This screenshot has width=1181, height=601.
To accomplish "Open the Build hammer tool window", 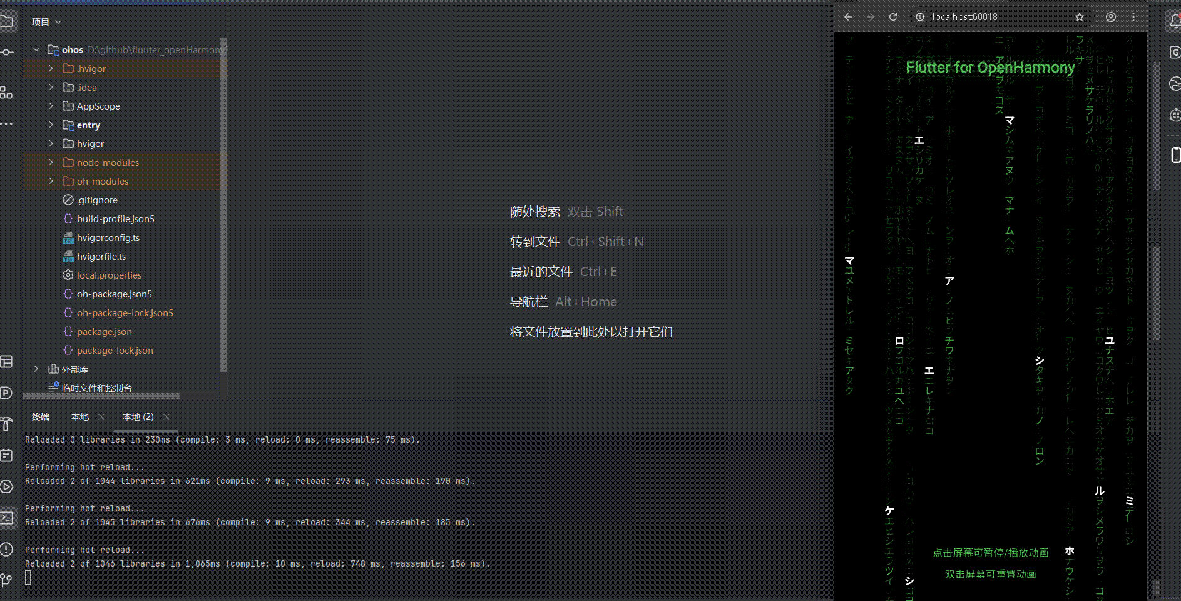I will point(6,424).
